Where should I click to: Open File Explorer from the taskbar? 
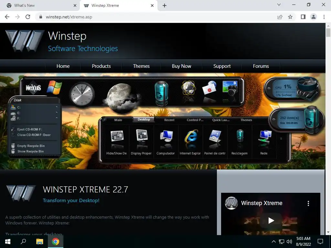39,242
